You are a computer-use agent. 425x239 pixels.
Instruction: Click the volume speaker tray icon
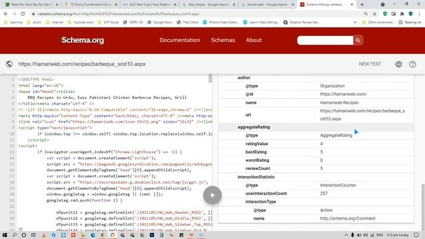pos(365,235)
